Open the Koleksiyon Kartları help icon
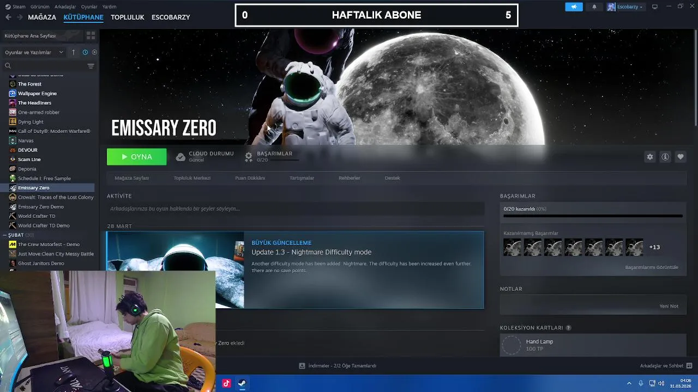Screen dimensions: 698x392 (x=568, y=328)
